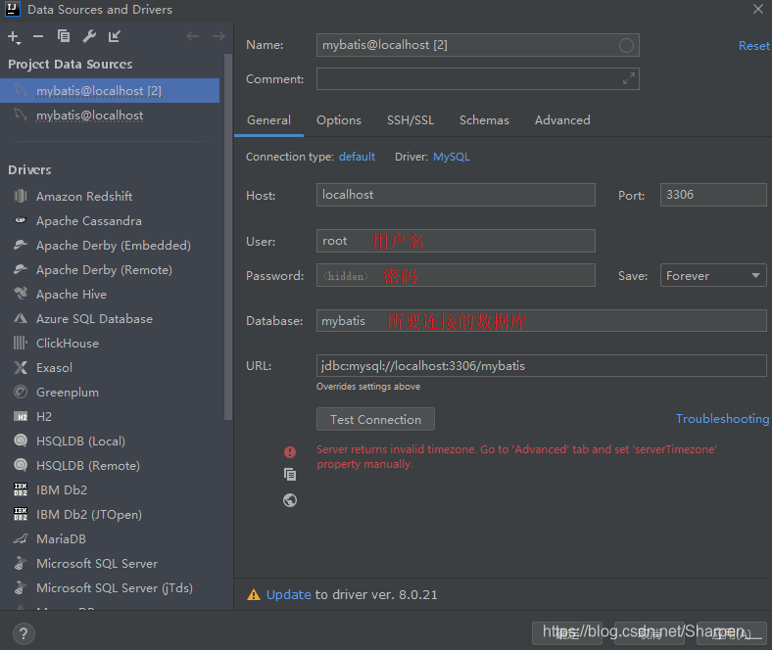Click the left panel vertical scrollbar

[x=227, y=236]
